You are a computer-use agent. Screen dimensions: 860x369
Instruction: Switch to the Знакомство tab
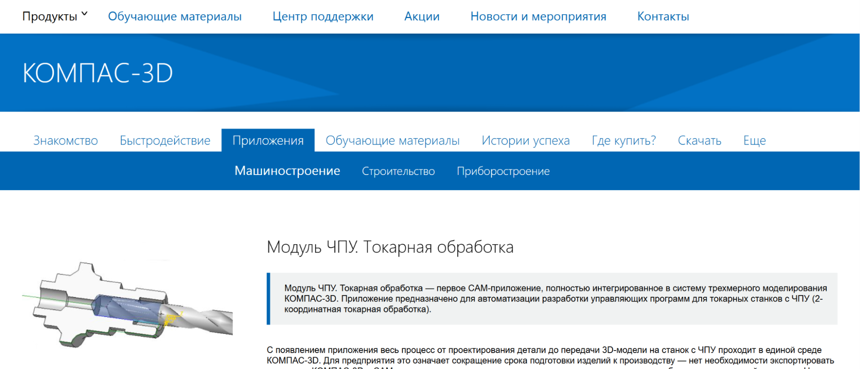tap(65, 141)
